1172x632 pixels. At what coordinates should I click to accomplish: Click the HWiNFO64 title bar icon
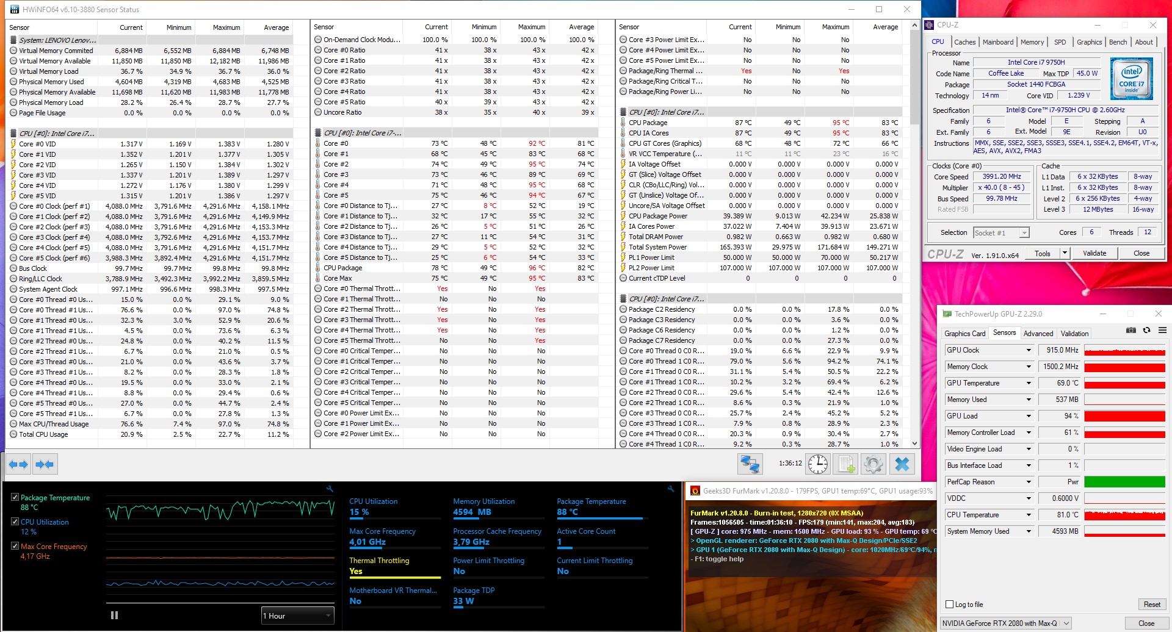point(15,10)
